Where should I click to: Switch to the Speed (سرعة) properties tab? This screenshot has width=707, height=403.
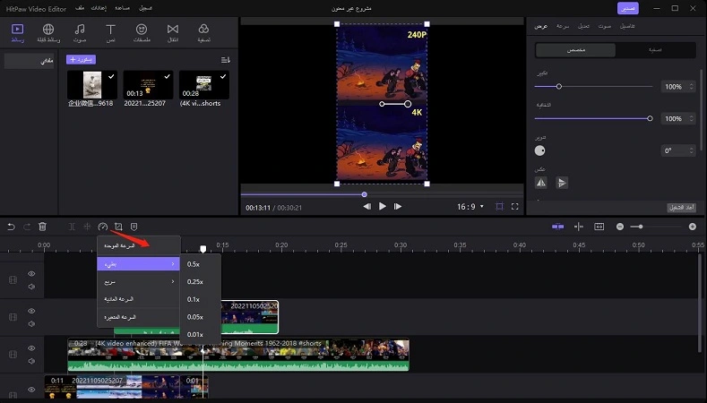click(562, 26)
